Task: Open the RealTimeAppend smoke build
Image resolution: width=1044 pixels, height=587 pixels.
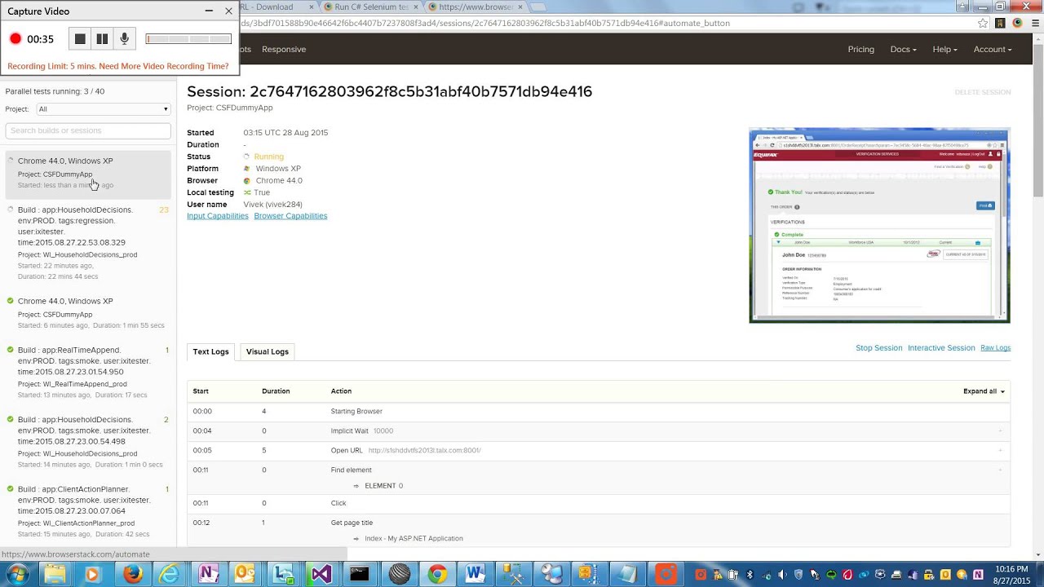Action: pos(88,372)
